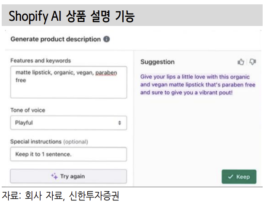The image size is (270, 206).
Task: Click the green Keep button
Action: click(x=239, y=177)
